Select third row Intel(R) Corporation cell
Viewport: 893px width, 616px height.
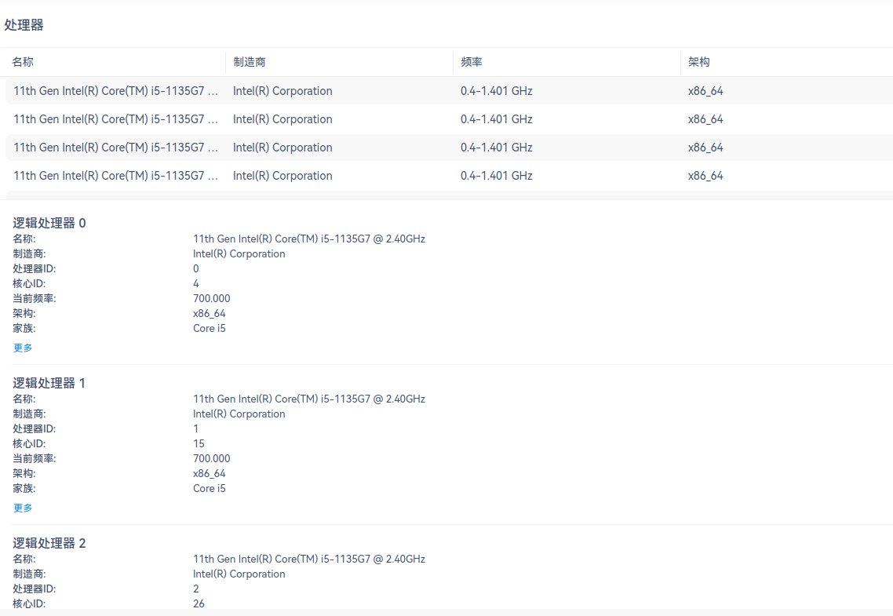point(282,148)
